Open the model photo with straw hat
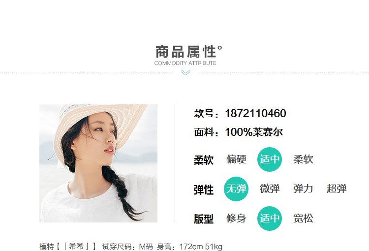The width and height of the screenshot is (369, 251). [98, 163]
